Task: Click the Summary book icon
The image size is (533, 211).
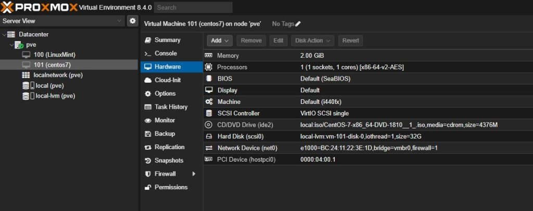Action: [x=147, y=40]
